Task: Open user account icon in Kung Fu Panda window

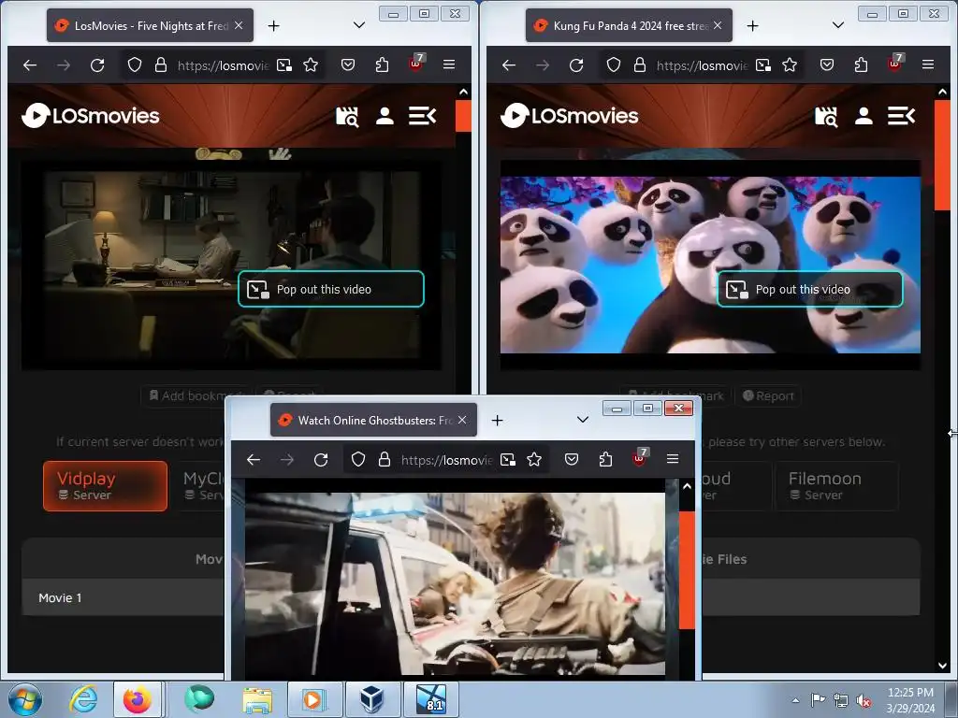Action: (864, 116)
